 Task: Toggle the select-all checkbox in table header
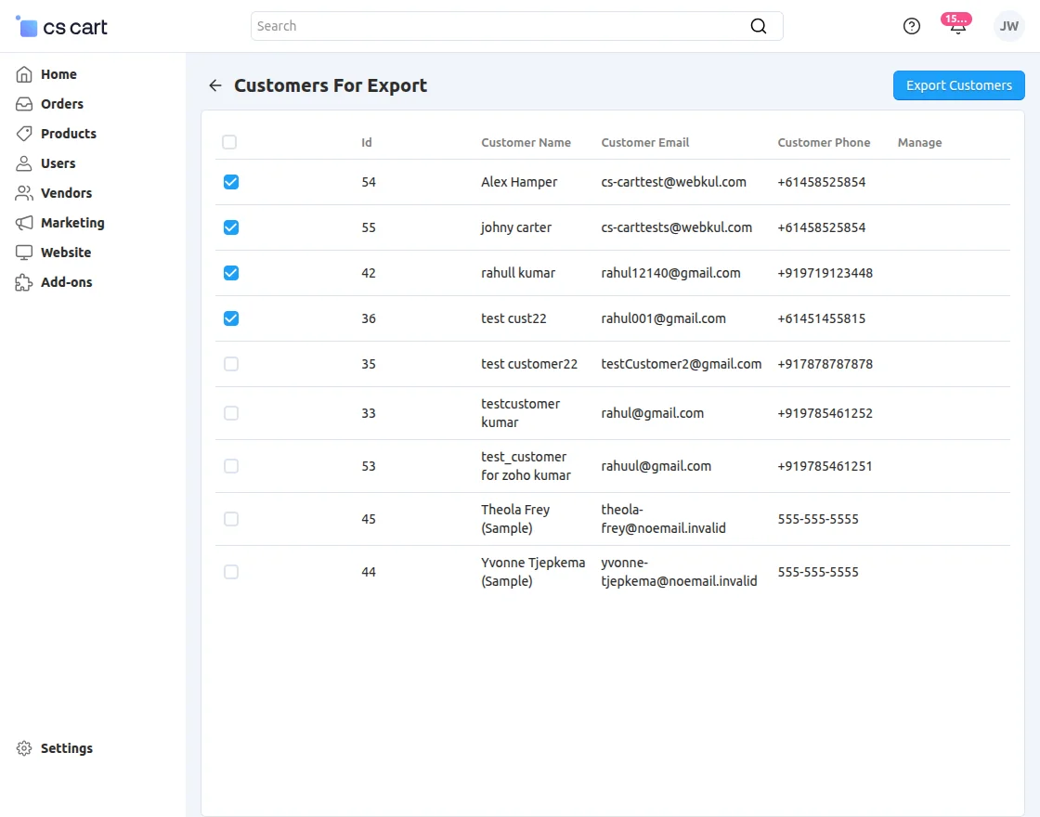[x=229, y=142]
